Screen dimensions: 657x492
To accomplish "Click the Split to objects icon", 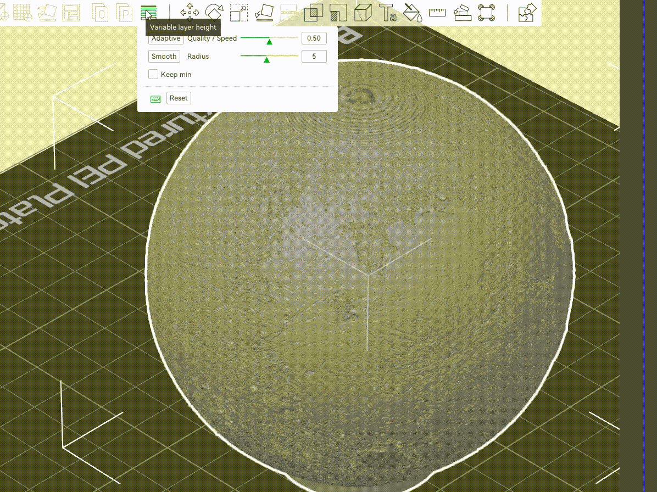I will click(101, 13).
